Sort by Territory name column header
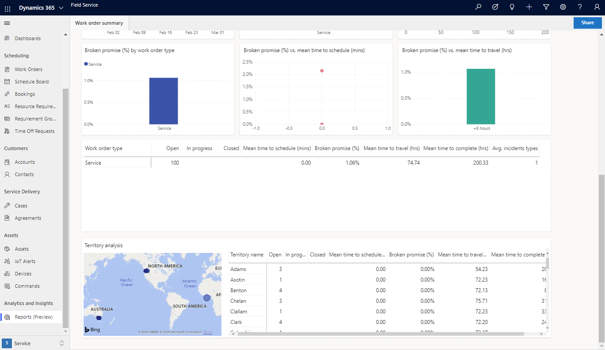The width and height of the screenshot is (605, 350). tap(247, 255)
